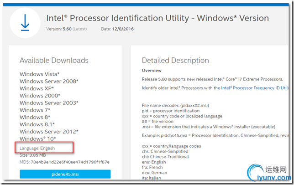This screenshot has width=294, height=185.
Task: Click the Overview subheading
Action: pos(152,71)
